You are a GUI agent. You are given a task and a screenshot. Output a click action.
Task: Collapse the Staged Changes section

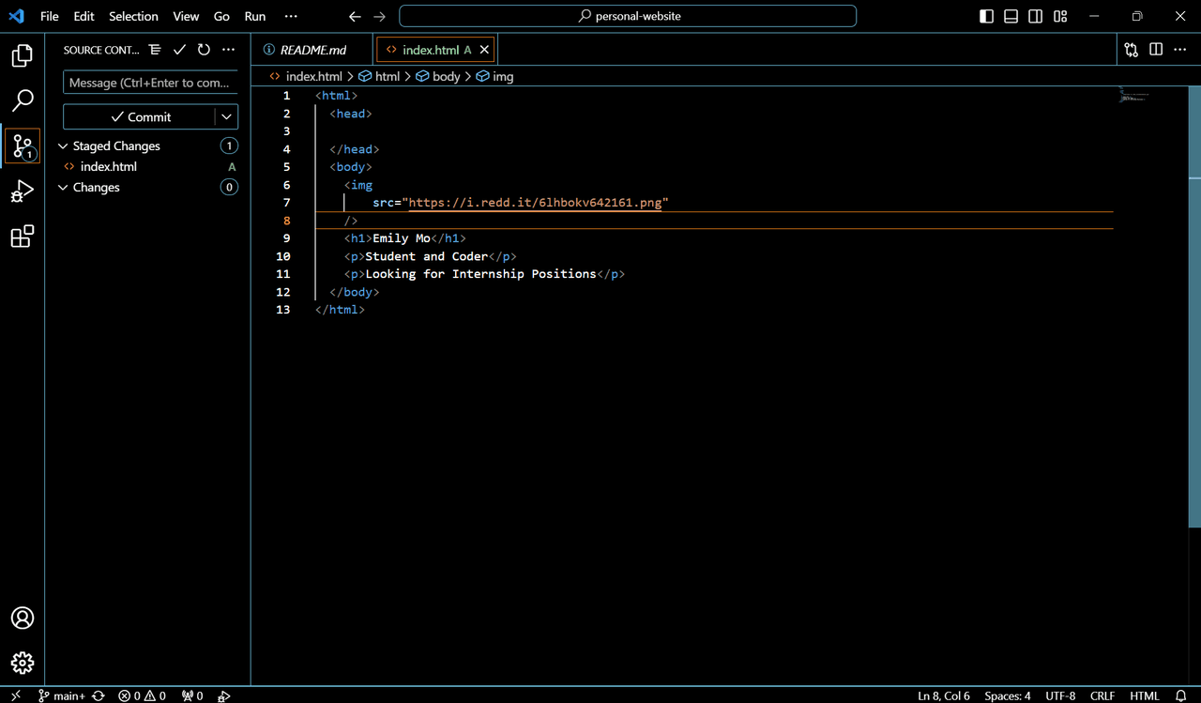[x=64, y=146]
